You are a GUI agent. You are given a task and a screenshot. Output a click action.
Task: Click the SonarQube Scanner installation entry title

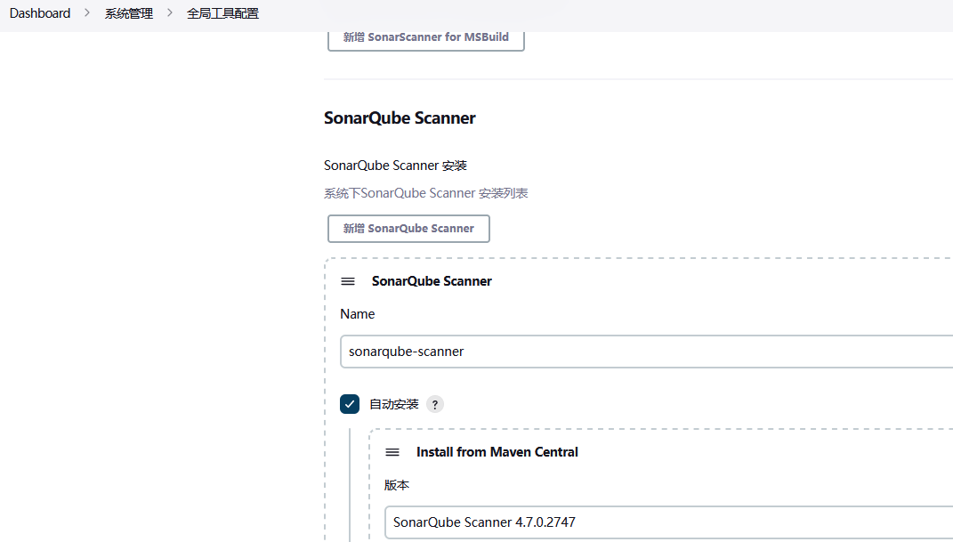click(x=432, y=281)
